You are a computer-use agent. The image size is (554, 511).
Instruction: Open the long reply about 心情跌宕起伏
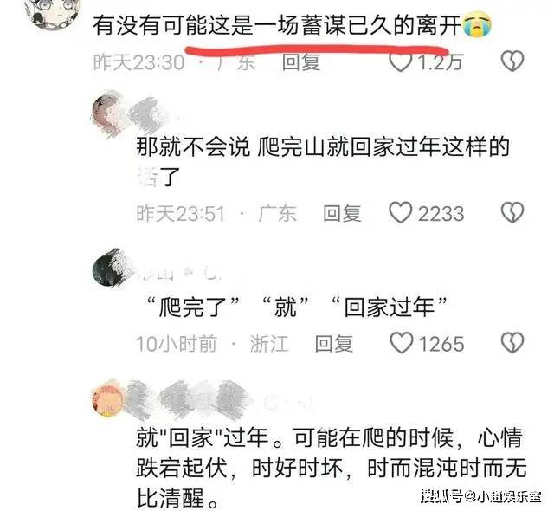[x=331, y=468]
